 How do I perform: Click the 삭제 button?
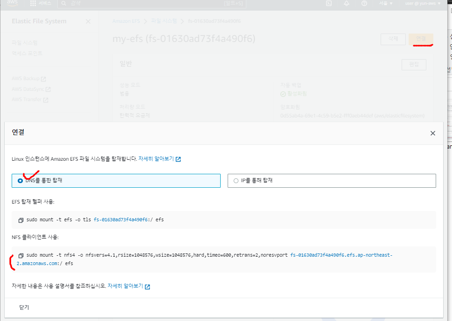tap(393, 39)
